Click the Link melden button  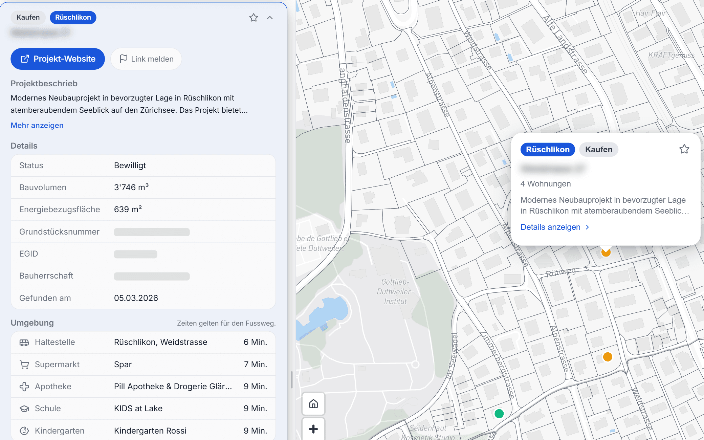tap(146, 59)
